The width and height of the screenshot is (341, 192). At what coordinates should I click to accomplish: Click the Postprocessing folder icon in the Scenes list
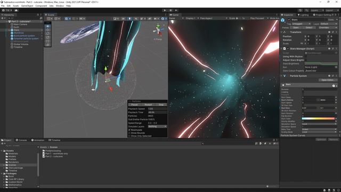(x=44, y=150)
